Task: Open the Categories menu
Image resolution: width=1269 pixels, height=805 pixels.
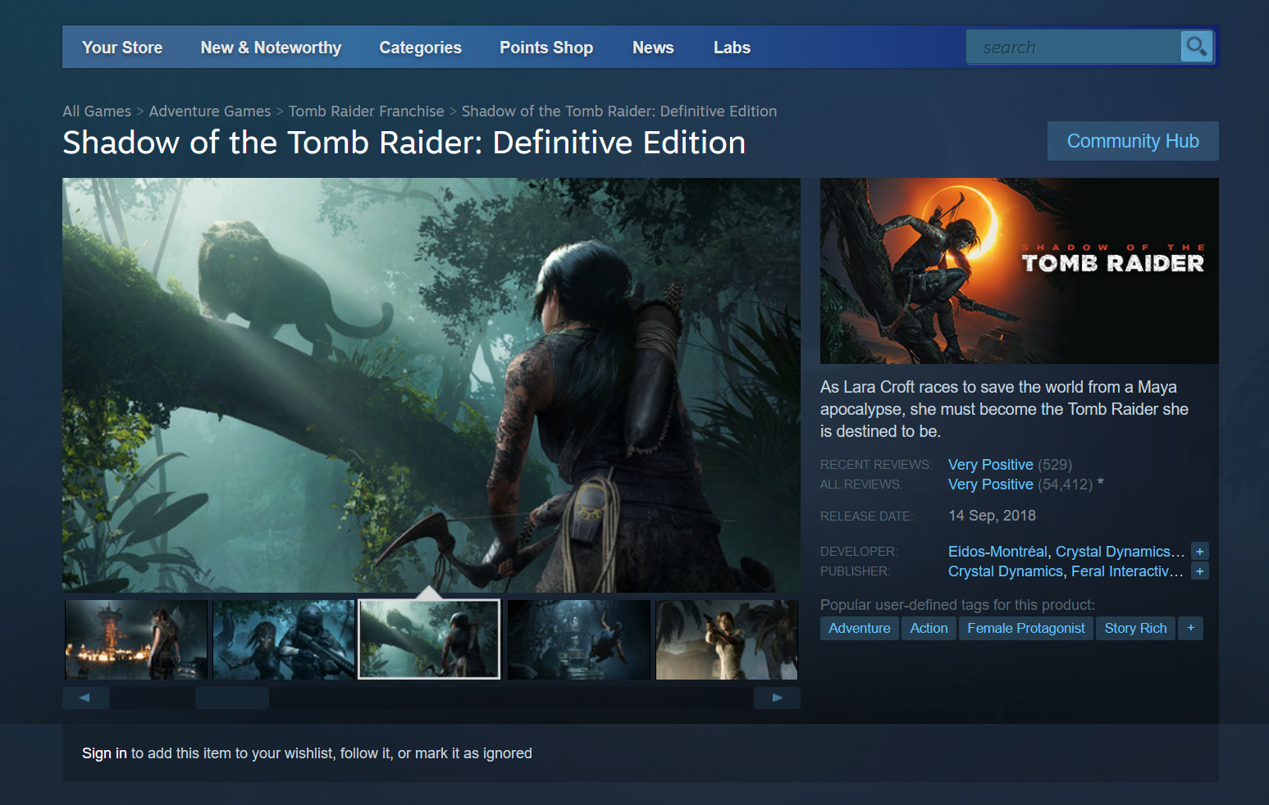Action: [x=420, y=48]
